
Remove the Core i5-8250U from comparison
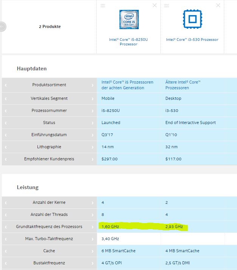point(155,6)
